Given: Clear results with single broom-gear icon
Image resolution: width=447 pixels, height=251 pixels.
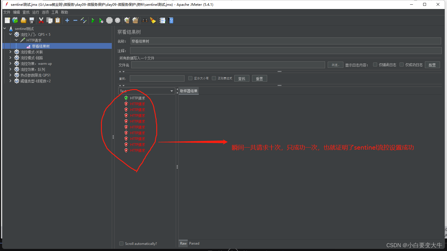Looking at the screenshot, I should pyautogui.click(x=127, y=20).
